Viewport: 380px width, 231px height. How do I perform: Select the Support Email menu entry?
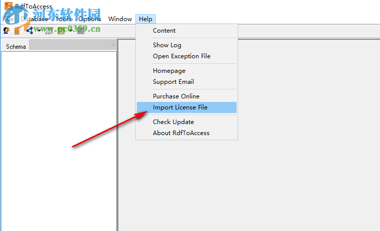(186, 82)
